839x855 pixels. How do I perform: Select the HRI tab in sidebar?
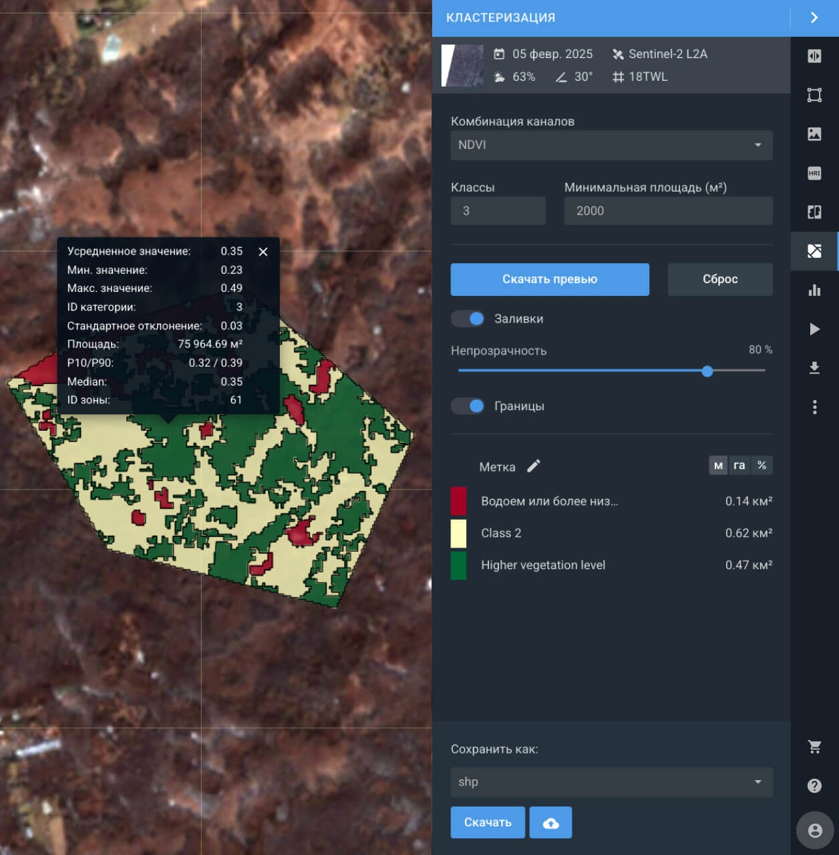click(x=814, y=173)
